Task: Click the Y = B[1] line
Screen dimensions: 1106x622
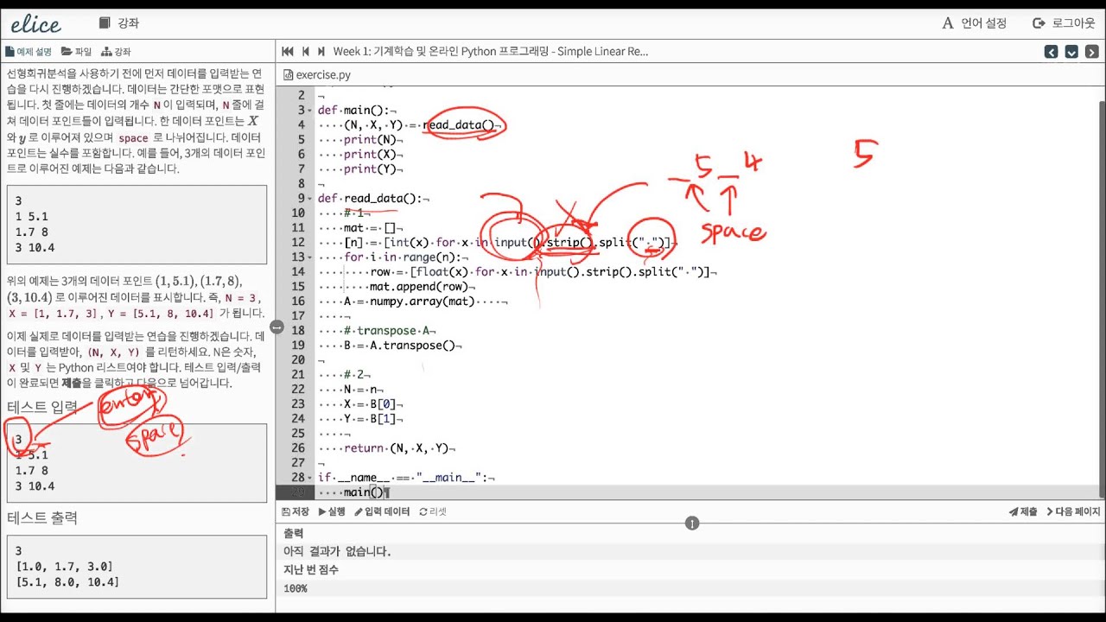Action: click(x=370, y=418)
